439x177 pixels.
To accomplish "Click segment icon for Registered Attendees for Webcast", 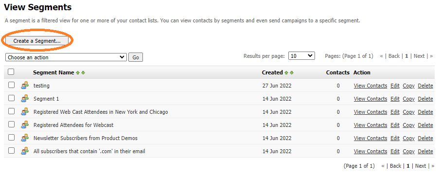I will coord(25,124).
